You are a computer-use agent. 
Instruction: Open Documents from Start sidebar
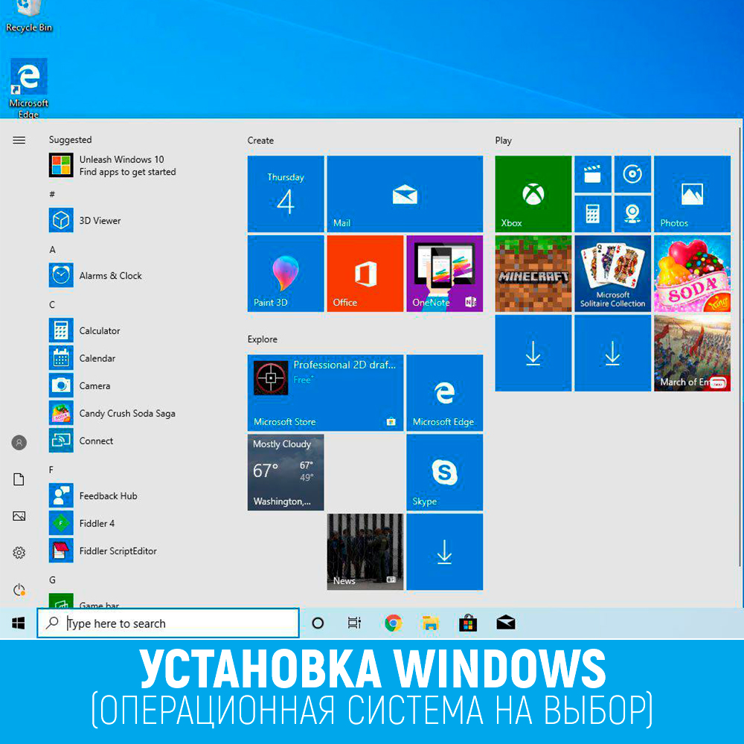[19, 479]
